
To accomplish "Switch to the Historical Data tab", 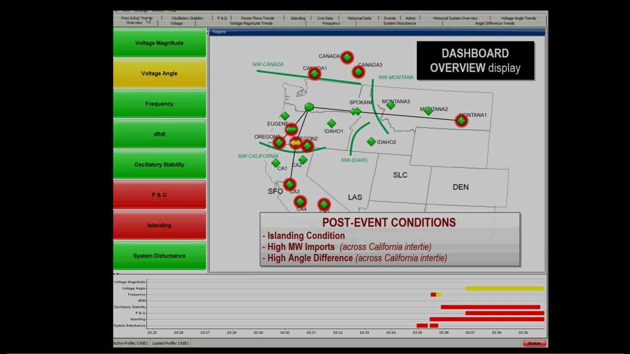I will 359,18.
